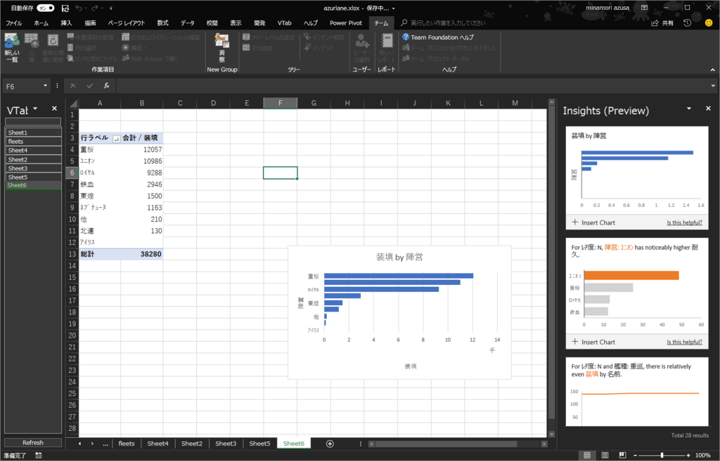Open the quick access toolbar customize dropdown
Image resolution: width=720 pixels, height=461 pixels.
110,8
